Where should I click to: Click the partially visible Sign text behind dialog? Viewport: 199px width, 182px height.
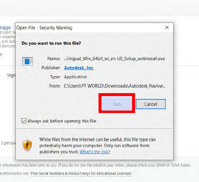(x=11, y=75)
